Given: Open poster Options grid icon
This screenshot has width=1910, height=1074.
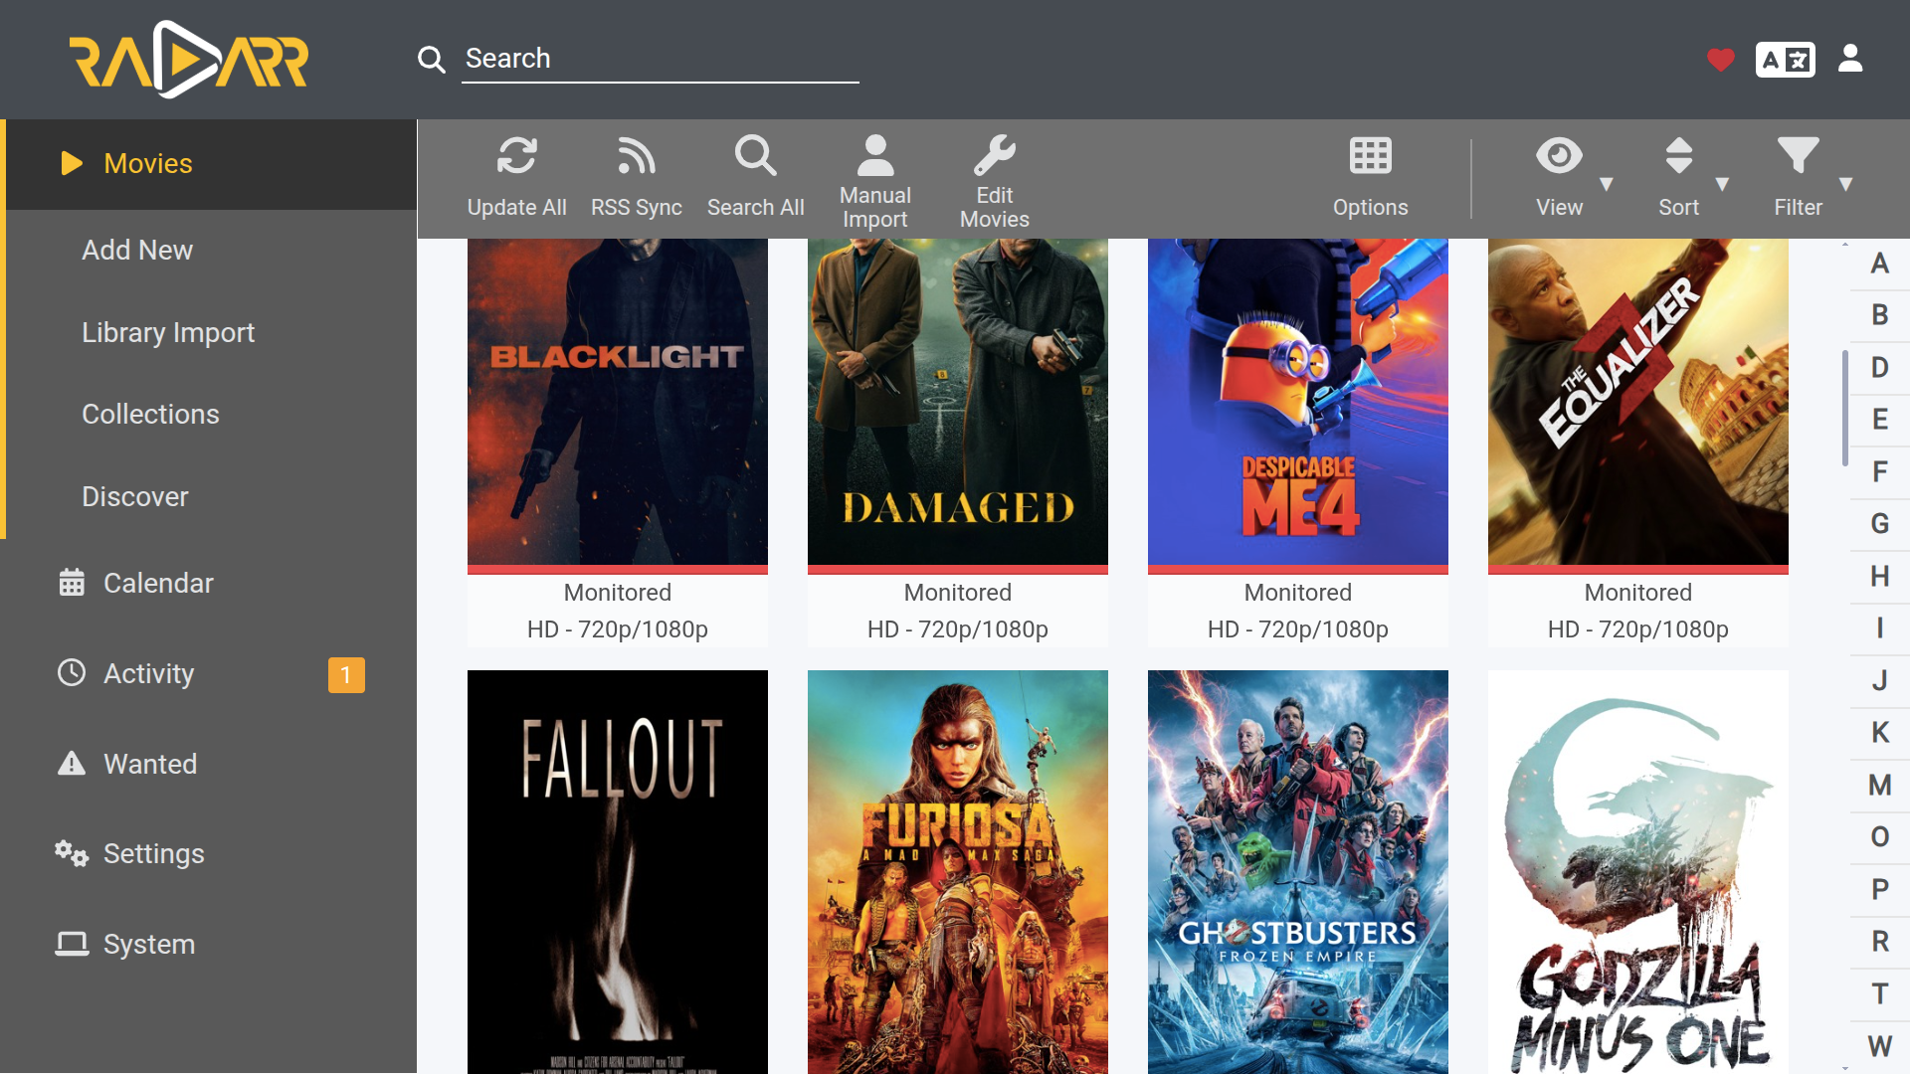Looking at the screenshot, I should pyautogui.click(x=1370, y=157).
